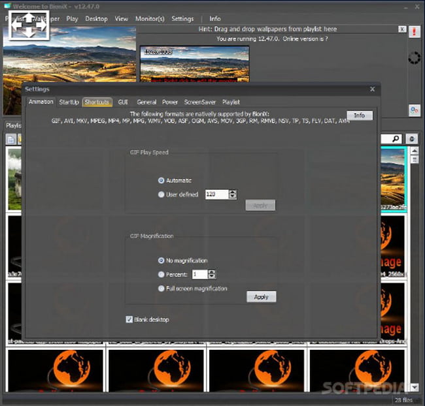Click the playlist search magnifier icon
The image size is (425, 406).
pyautogui.click(x=396, y=139)
